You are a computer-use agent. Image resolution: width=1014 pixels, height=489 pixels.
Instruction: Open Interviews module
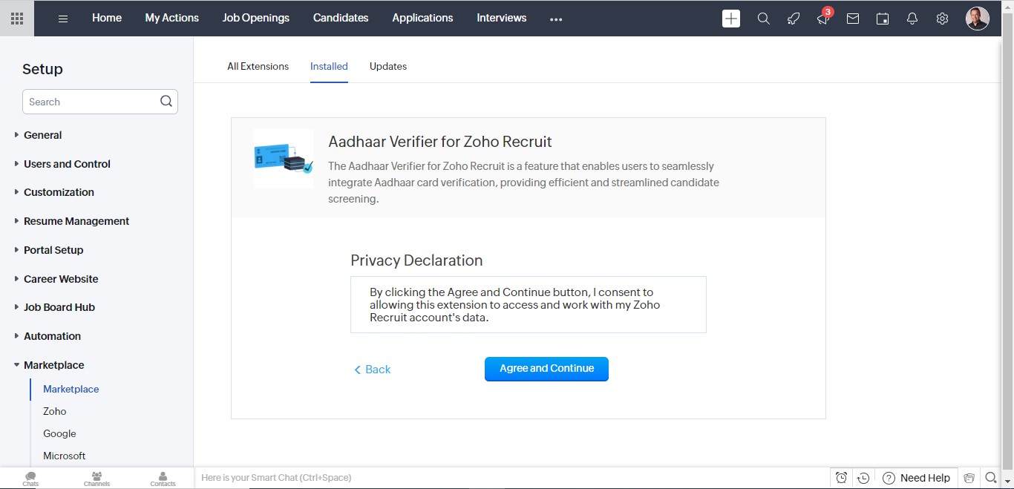pos(502,18)
